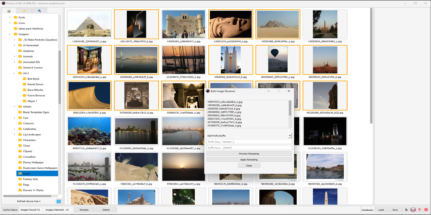The height and width of the screenshot is (215, 431).
Task: Toggle dark mode with the moon icon
Action: [x=406, y=210]
